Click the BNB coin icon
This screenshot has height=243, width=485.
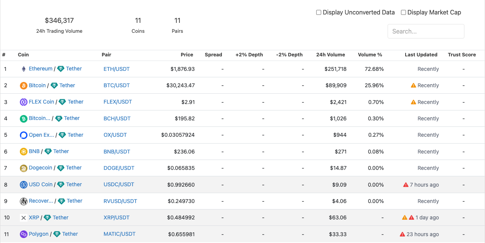[x=24, y=152]
